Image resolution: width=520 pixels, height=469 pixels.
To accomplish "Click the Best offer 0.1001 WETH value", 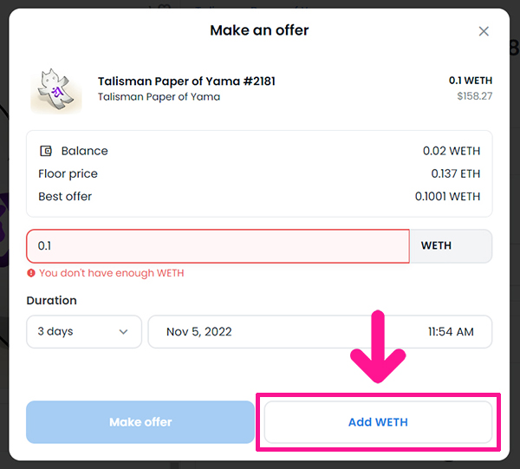I will [x=447, y=197].
